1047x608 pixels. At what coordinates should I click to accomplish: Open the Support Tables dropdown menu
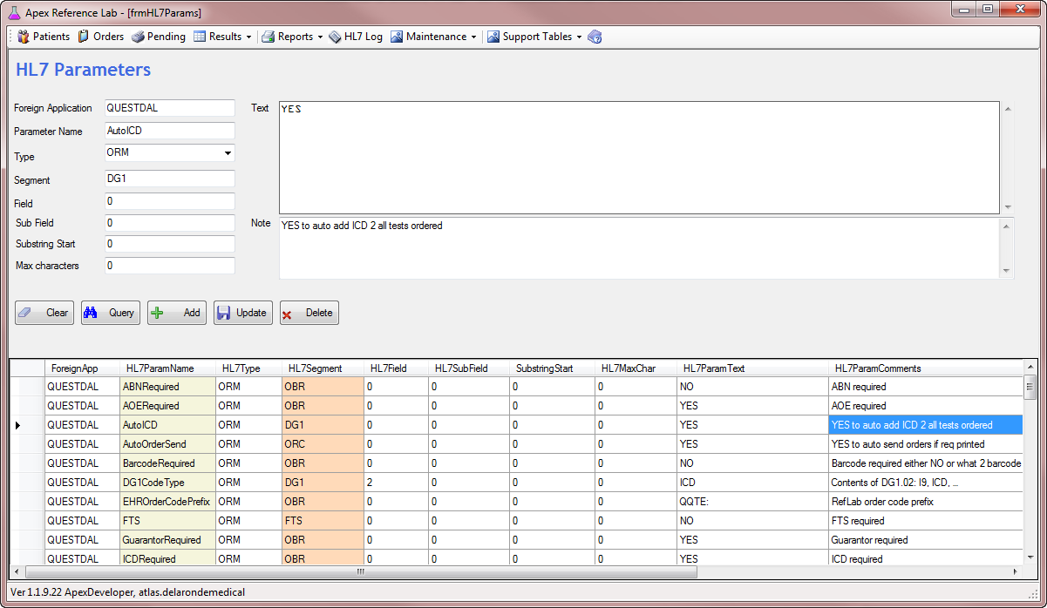pyautogui.click(x=534, y=37)
